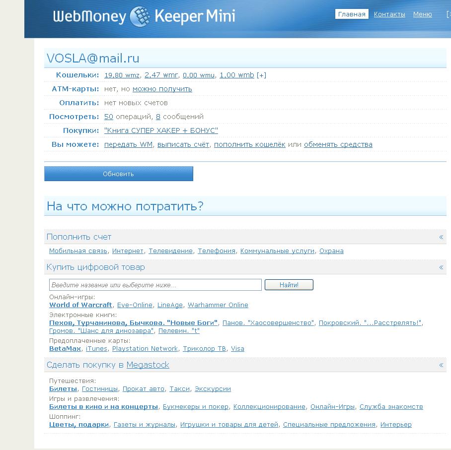Collapse the Купить цифровой товар section
This screenshot has height=450, width=451.
click(441, 267)
